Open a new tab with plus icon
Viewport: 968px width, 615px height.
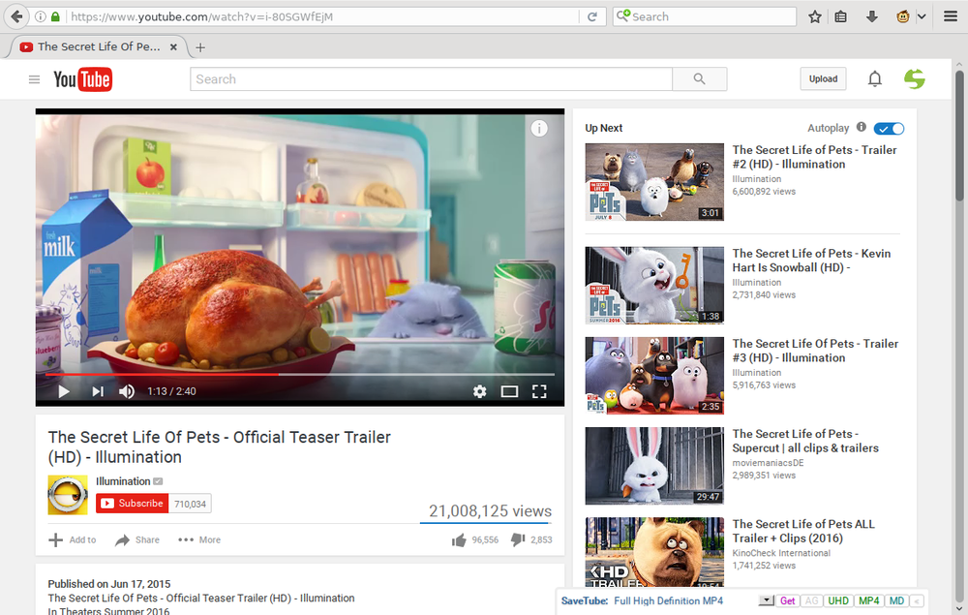pos(200,47)
